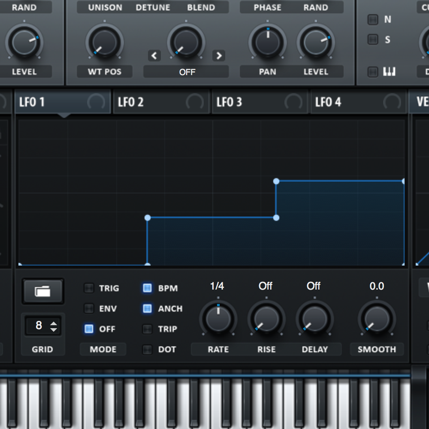Screen dimensions: 429x429
Task: Click the unison BLEND knob
Action: click(186, 42)
